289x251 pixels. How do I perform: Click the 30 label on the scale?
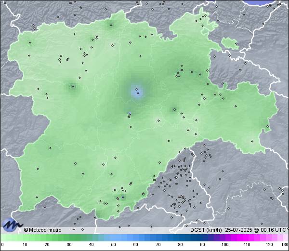pos(69,245)
